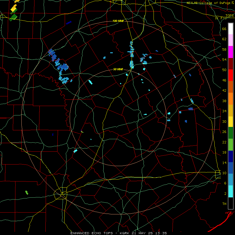
Task: Select the bright red legend swatch
Action: pos(231,75)
